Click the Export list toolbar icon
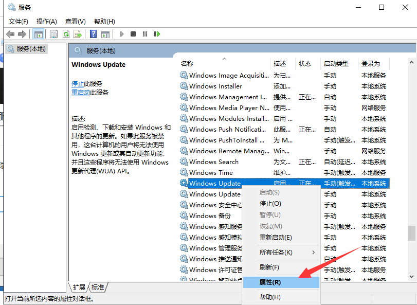Screen dimensions: 417x305 (78, 33)
